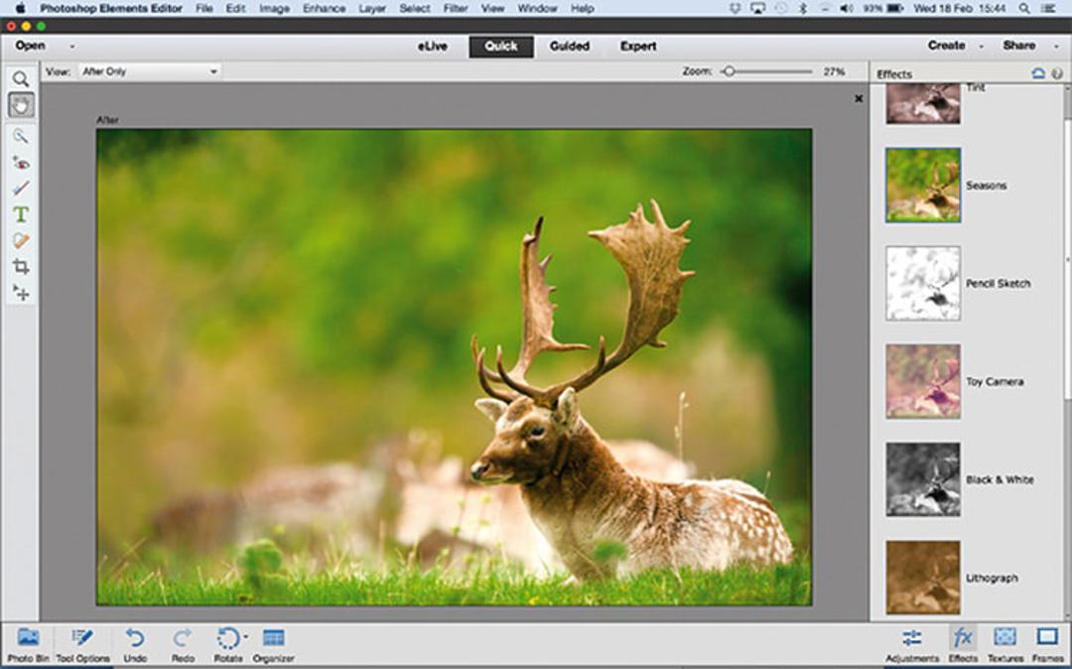Open the Create dropdown arrow

pyautogui.click(x=981, y=47)
